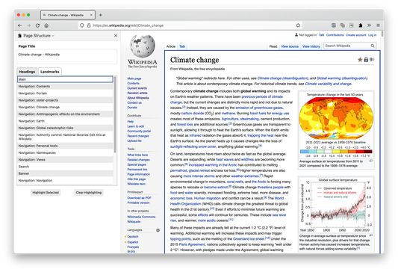Select Navigation: Global catastrophic risks landmark
The height and width of the screenshot is (272, 398).
[65, 128]
